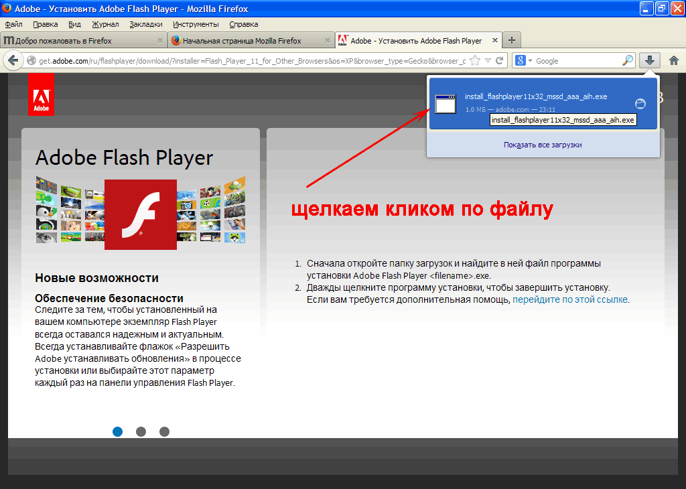Image resolution: width=686 pixels, height=489 pixels.
Task: Open containing folder of the downloaded file
Action: point(640,104)
